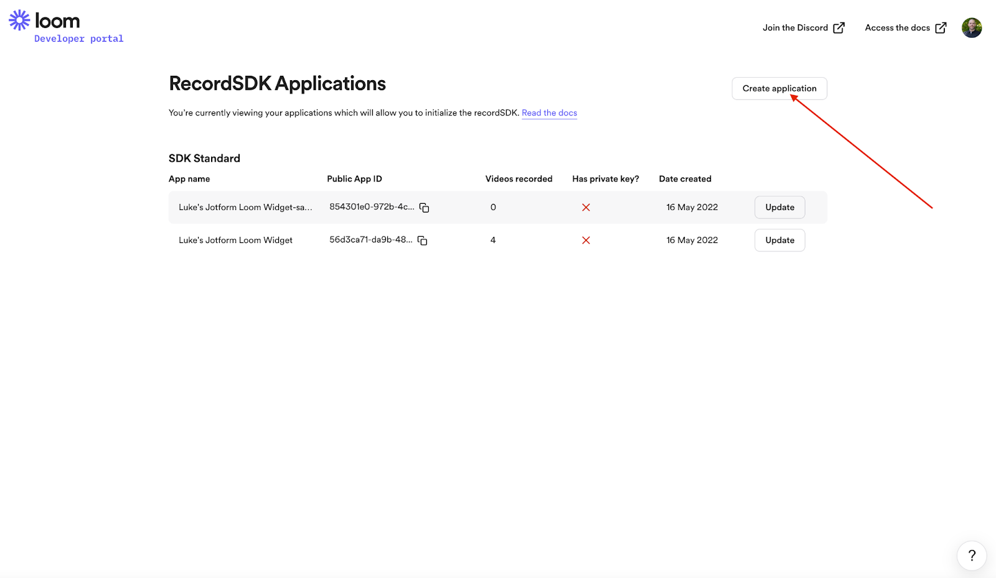Open the help question mark button

point(972,556)
